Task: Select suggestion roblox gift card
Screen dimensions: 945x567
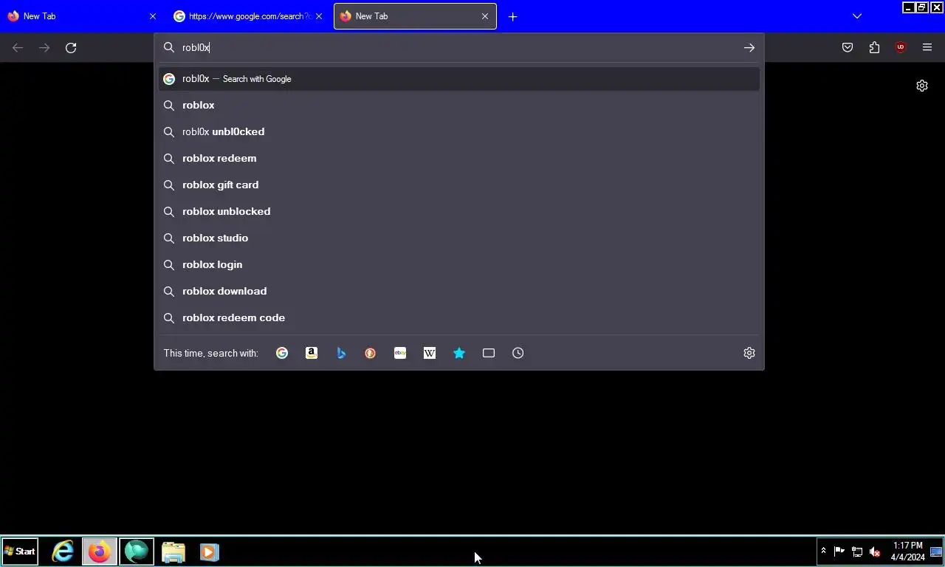Action: click(x=459, y=185)
